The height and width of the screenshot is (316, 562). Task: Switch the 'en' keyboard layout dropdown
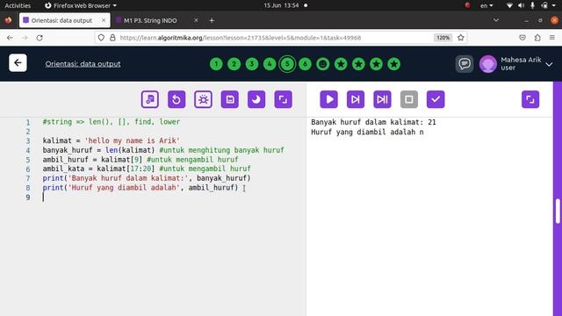click(x=486, y=5)
